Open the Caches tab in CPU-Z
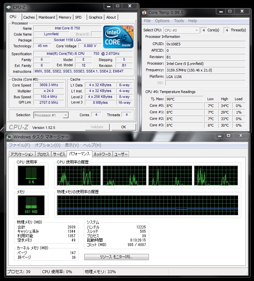This screenshot has height=281, width=254. [x=29, y=17]
